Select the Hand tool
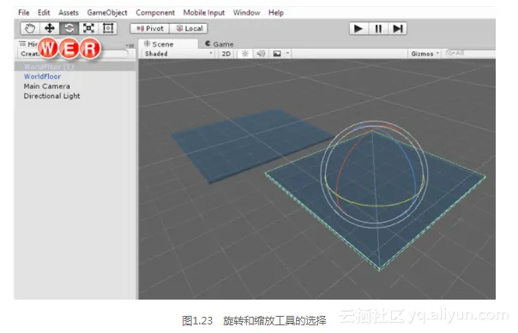 (30, 28)
